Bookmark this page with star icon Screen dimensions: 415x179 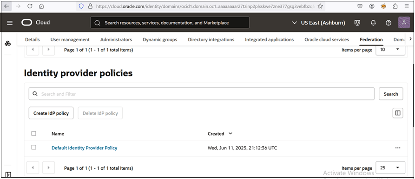point(320,6)
